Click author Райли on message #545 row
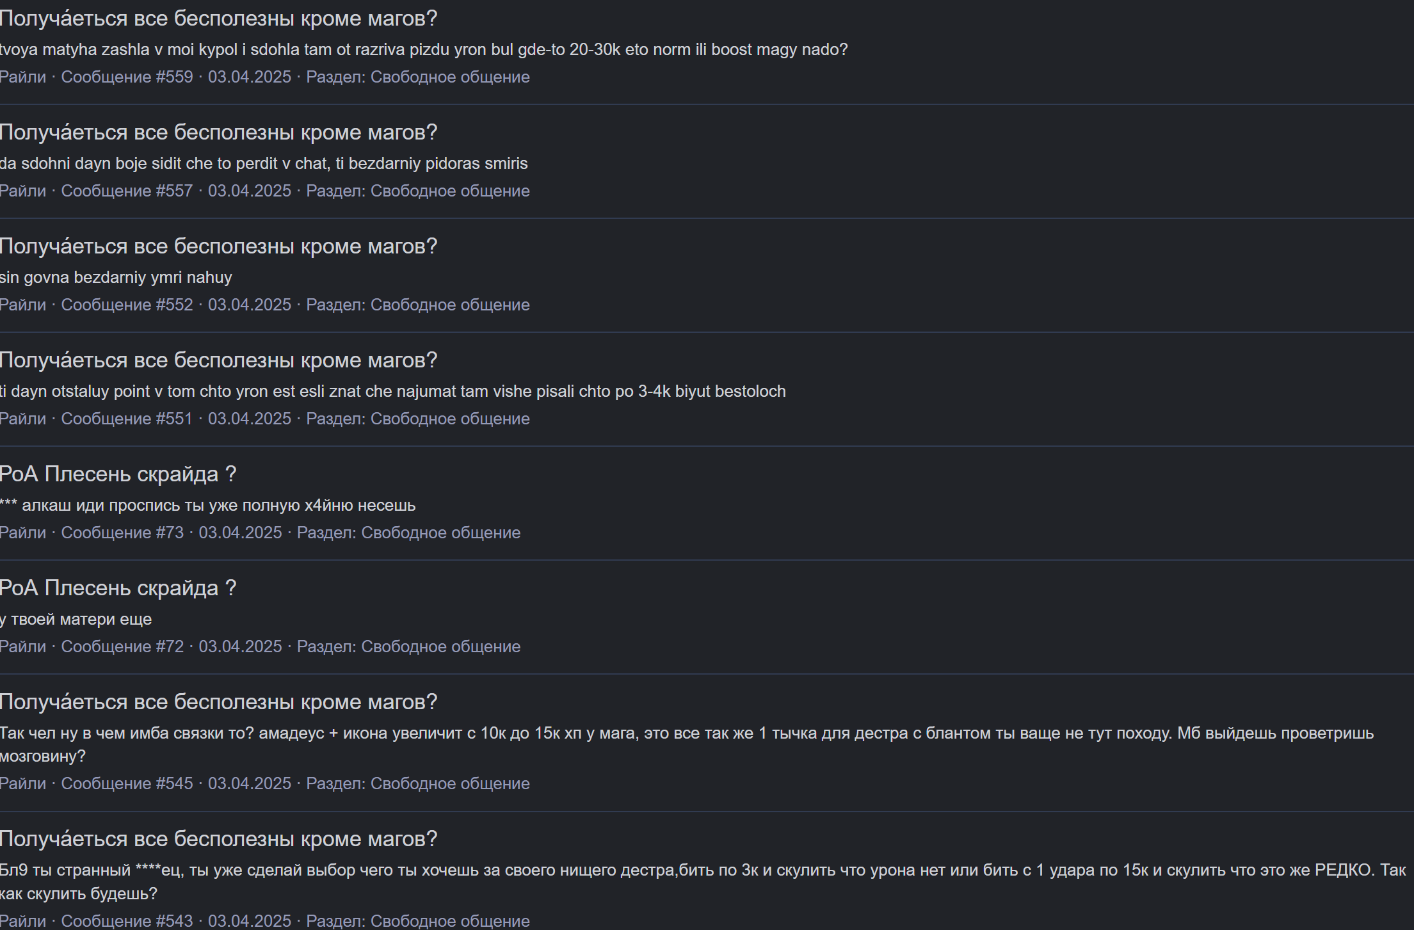The height and width of the screenshot is (930, 1414). point(23,783)
